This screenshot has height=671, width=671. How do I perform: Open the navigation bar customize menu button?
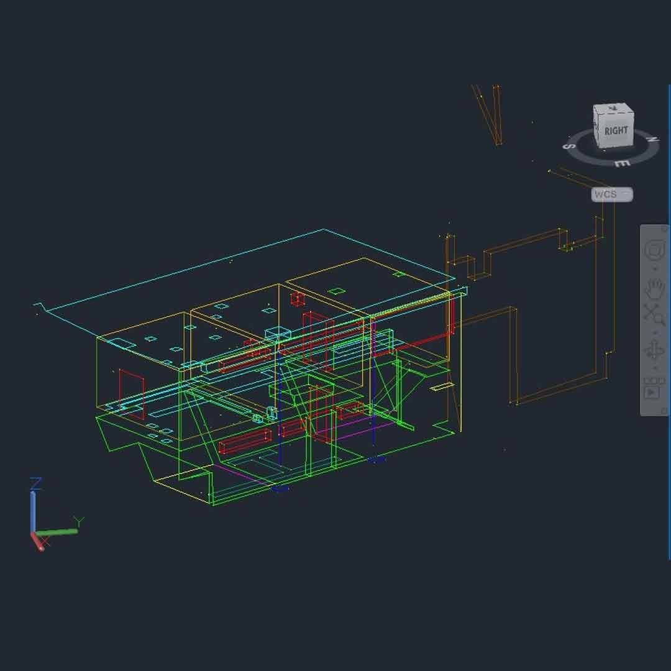[x=664, y=411]
